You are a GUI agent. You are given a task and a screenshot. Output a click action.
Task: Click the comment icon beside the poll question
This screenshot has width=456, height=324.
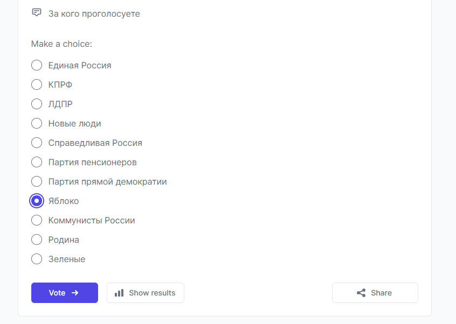click(x=36, y=12)
